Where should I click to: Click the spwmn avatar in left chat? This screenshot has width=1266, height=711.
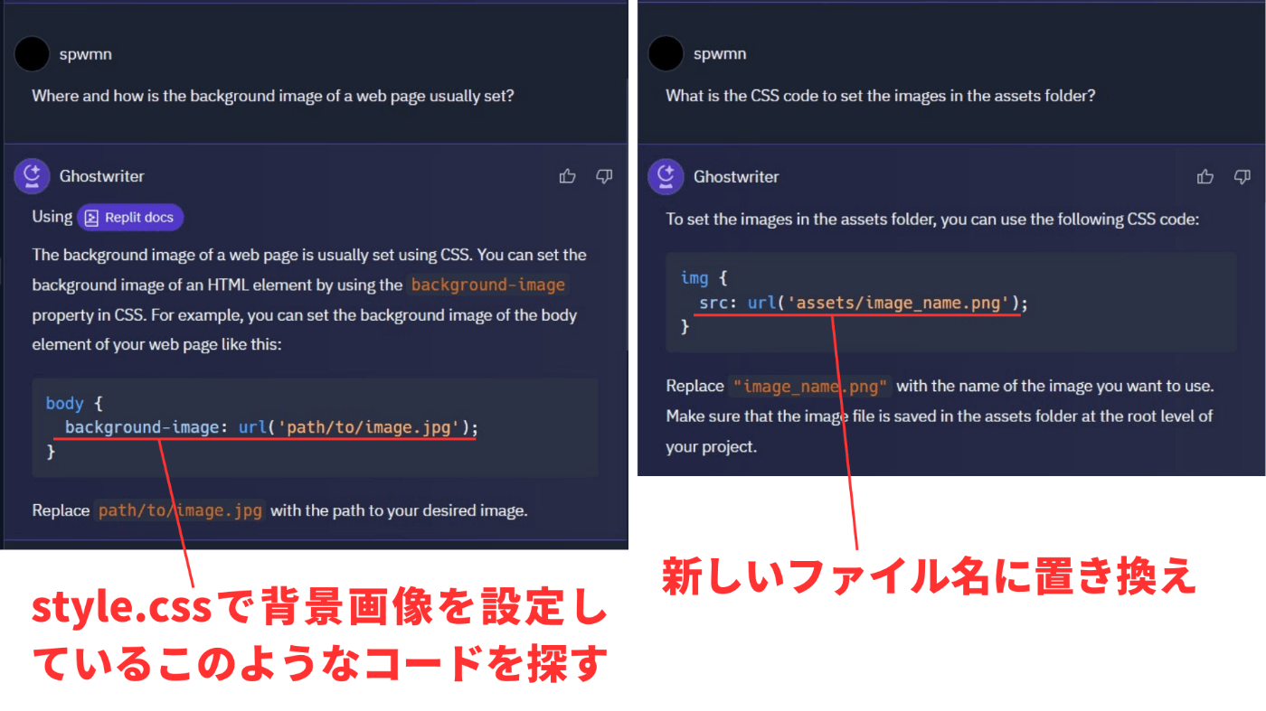(x=33, y=54)
